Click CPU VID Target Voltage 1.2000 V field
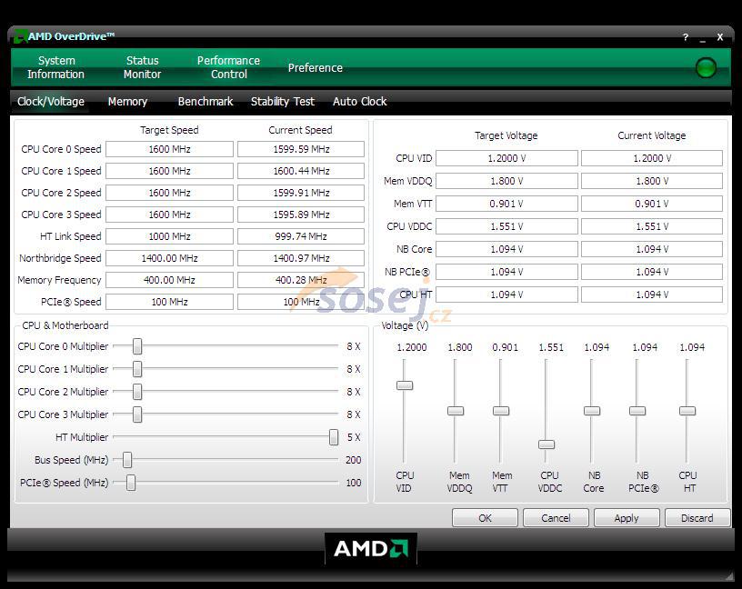The width and height of the screenshot is (742, 589). point(506,158)
